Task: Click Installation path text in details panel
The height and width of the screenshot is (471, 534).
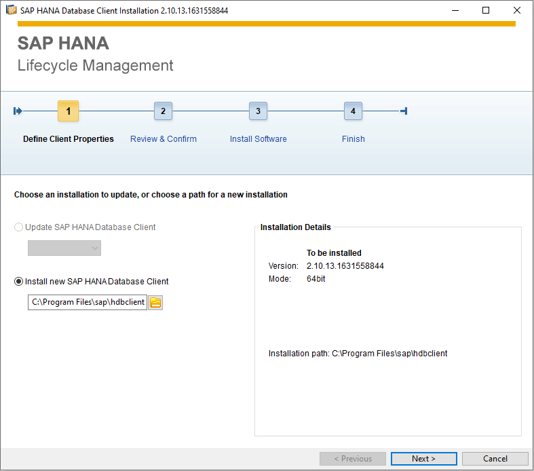Action: coord(358,354)
